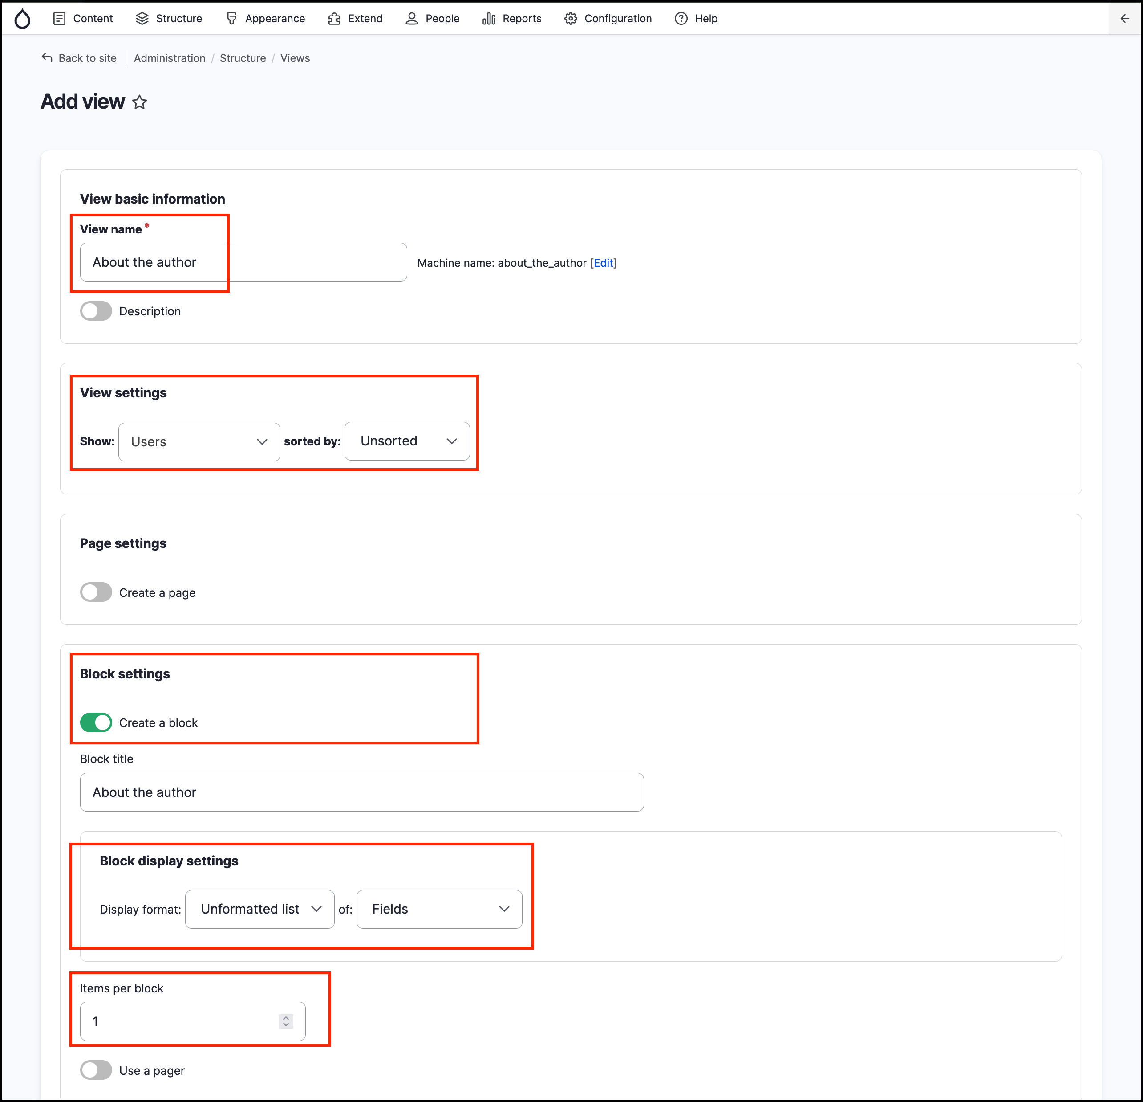The width and height of the screenshot is (1143, 1102).
Task: Open the Structure menu in the toolbar
Action: click(169, 19)
